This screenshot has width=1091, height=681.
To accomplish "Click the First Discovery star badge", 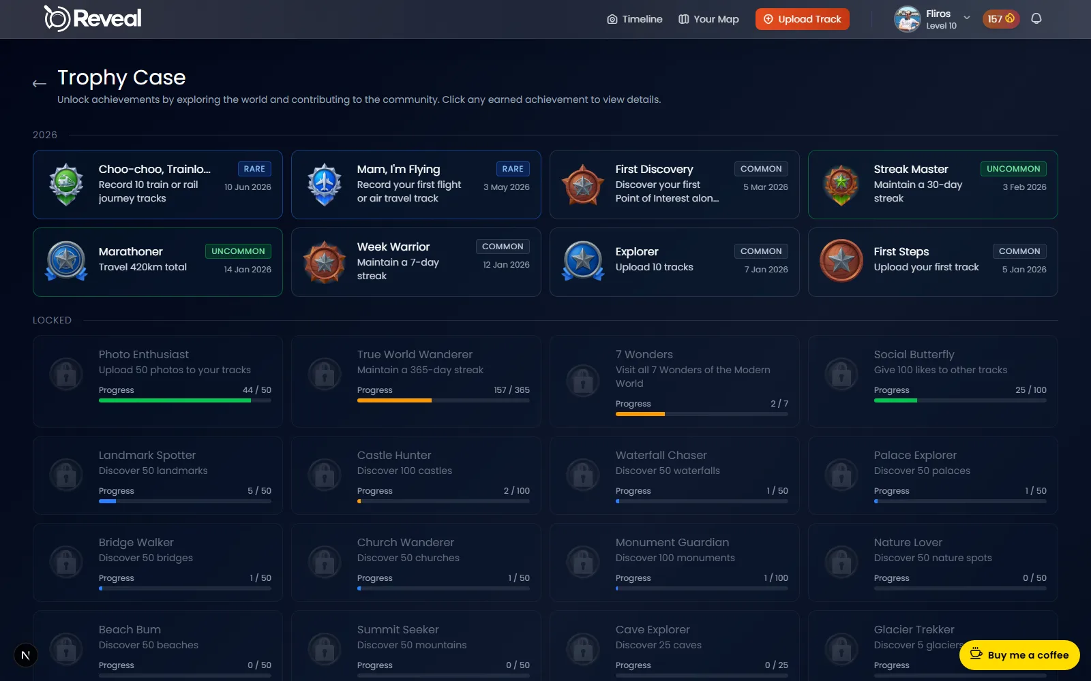I will [x=583, y=185].
